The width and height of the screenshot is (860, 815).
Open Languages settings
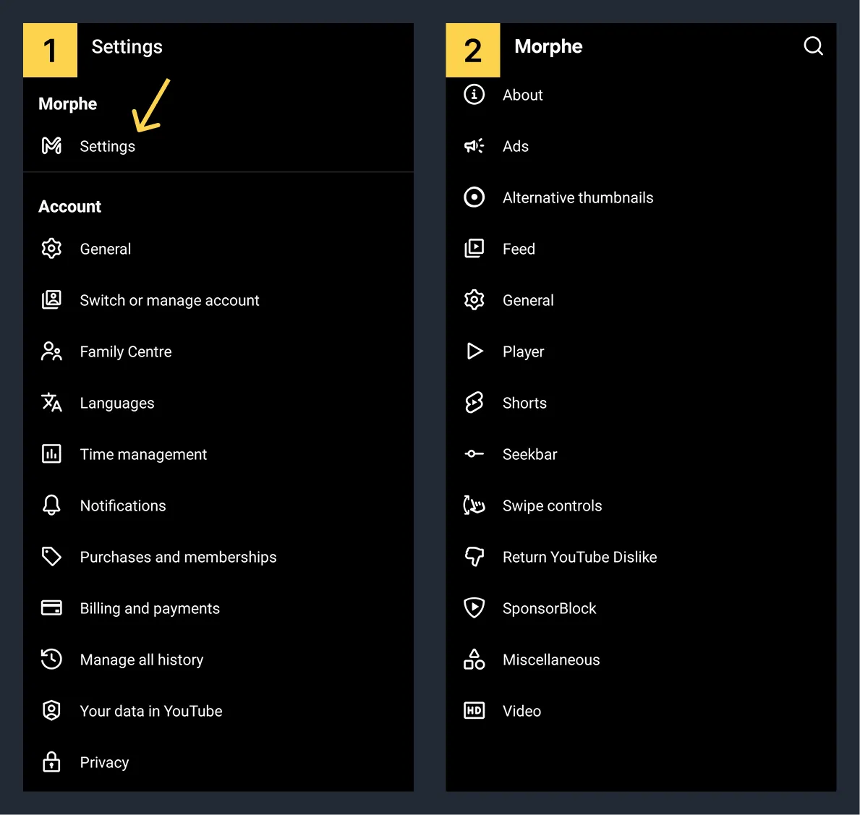click(x=218, y=403)
